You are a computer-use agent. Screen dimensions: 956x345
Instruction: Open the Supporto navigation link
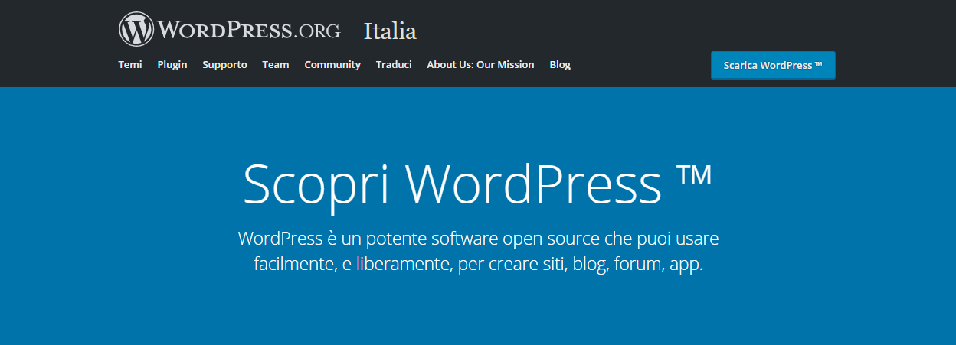[x=224, y=65]
